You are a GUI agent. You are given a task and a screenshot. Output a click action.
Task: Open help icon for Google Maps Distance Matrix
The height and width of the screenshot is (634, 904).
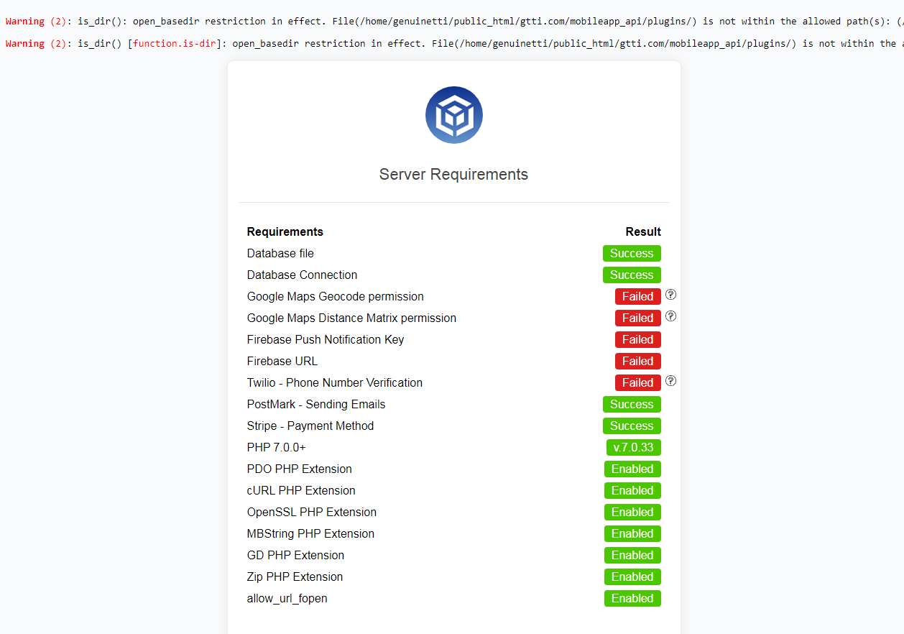670,316
